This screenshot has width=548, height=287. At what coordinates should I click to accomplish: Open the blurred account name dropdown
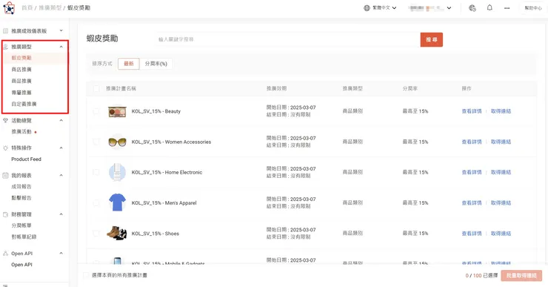pyautogui.click(x=430, y=7)
